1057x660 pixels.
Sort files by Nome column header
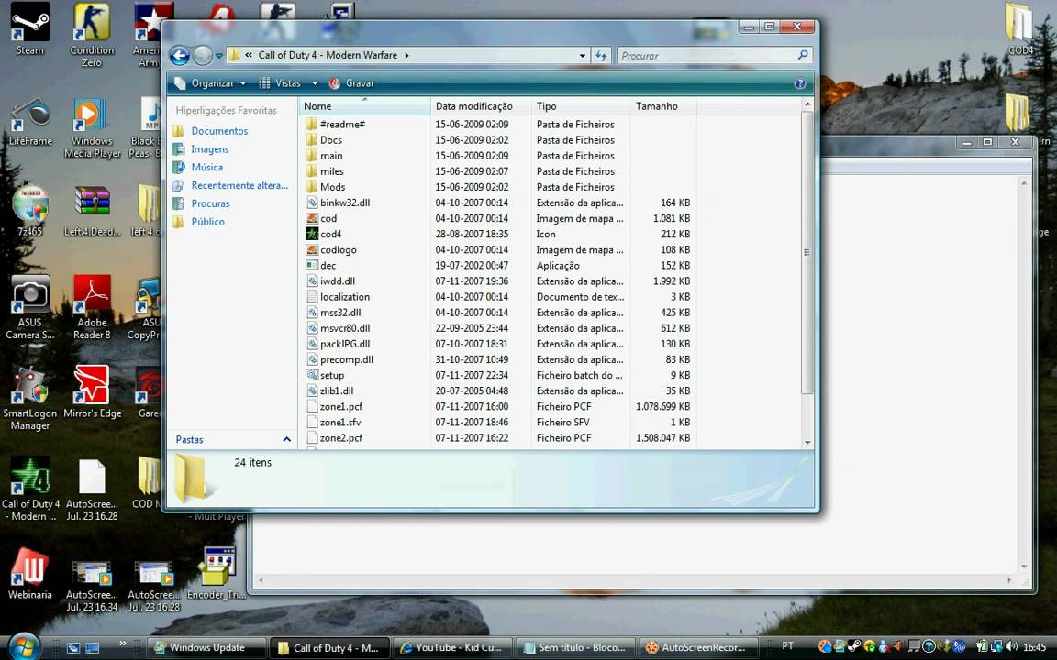[x=364, y=106]
